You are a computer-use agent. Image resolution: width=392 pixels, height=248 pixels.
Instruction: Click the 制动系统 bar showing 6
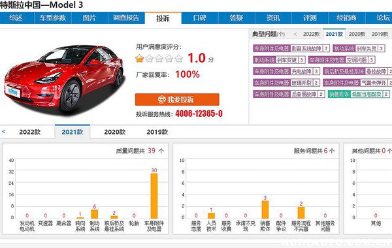coord(95,214)
